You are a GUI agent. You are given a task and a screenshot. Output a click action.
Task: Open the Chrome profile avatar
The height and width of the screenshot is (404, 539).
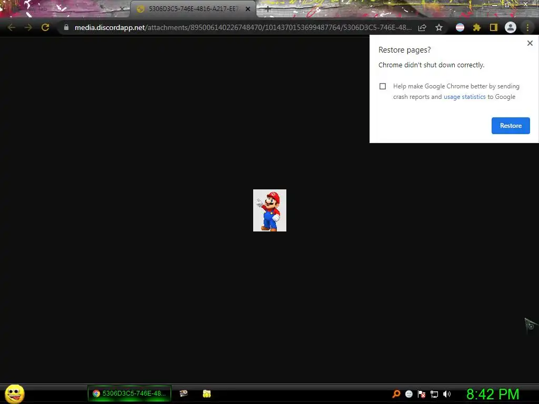coord(511,27)
